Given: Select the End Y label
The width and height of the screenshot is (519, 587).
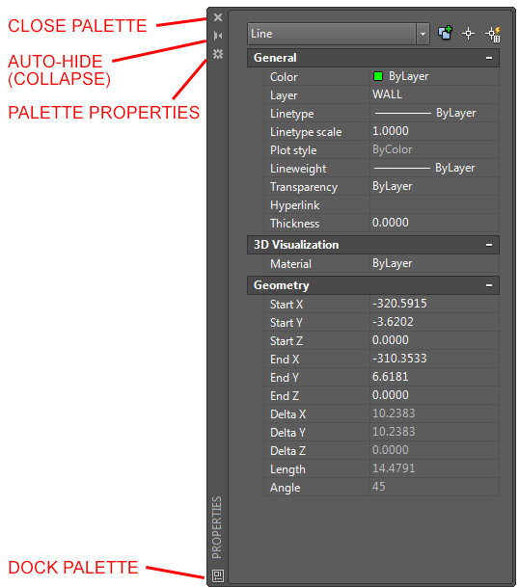Looking at the screenshot, I should [x=285, y=378].
